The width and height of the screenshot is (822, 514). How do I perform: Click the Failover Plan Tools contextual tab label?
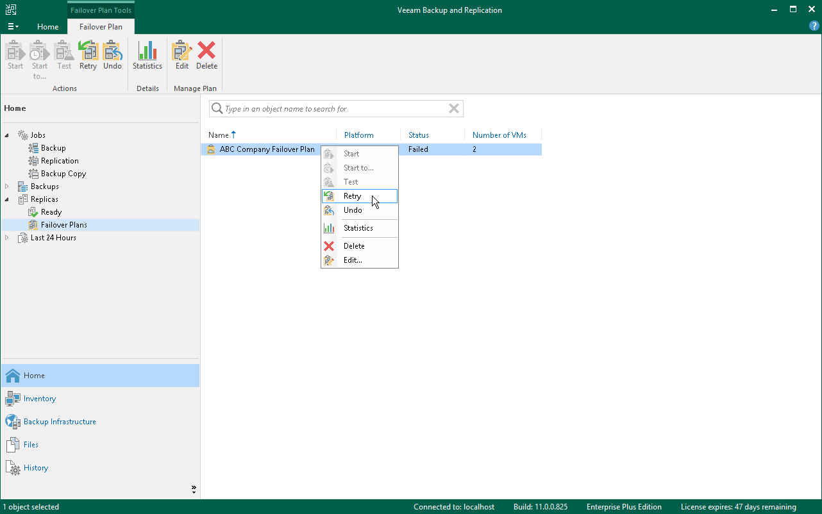pyautogui.click(x=101, y=10)
